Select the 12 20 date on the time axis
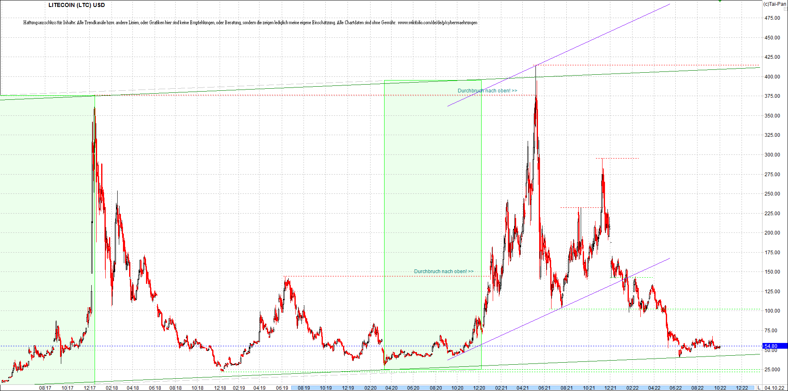 point(479,388)
